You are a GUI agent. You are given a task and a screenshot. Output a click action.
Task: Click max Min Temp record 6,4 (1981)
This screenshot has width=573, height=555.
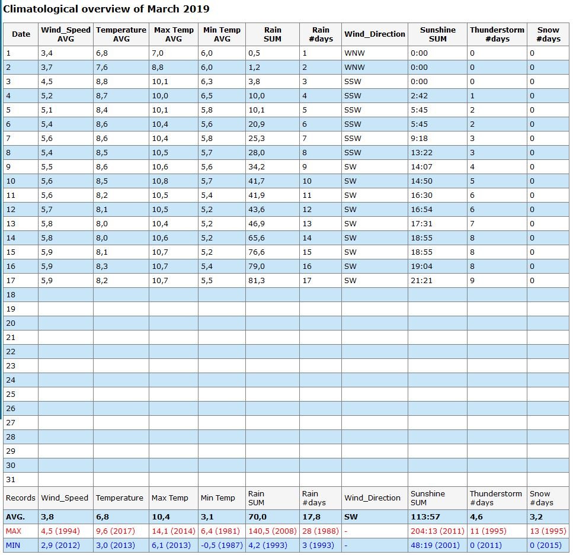click(220, 531)
